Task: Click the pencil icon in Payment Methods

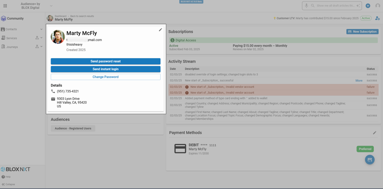Action: 375,133
